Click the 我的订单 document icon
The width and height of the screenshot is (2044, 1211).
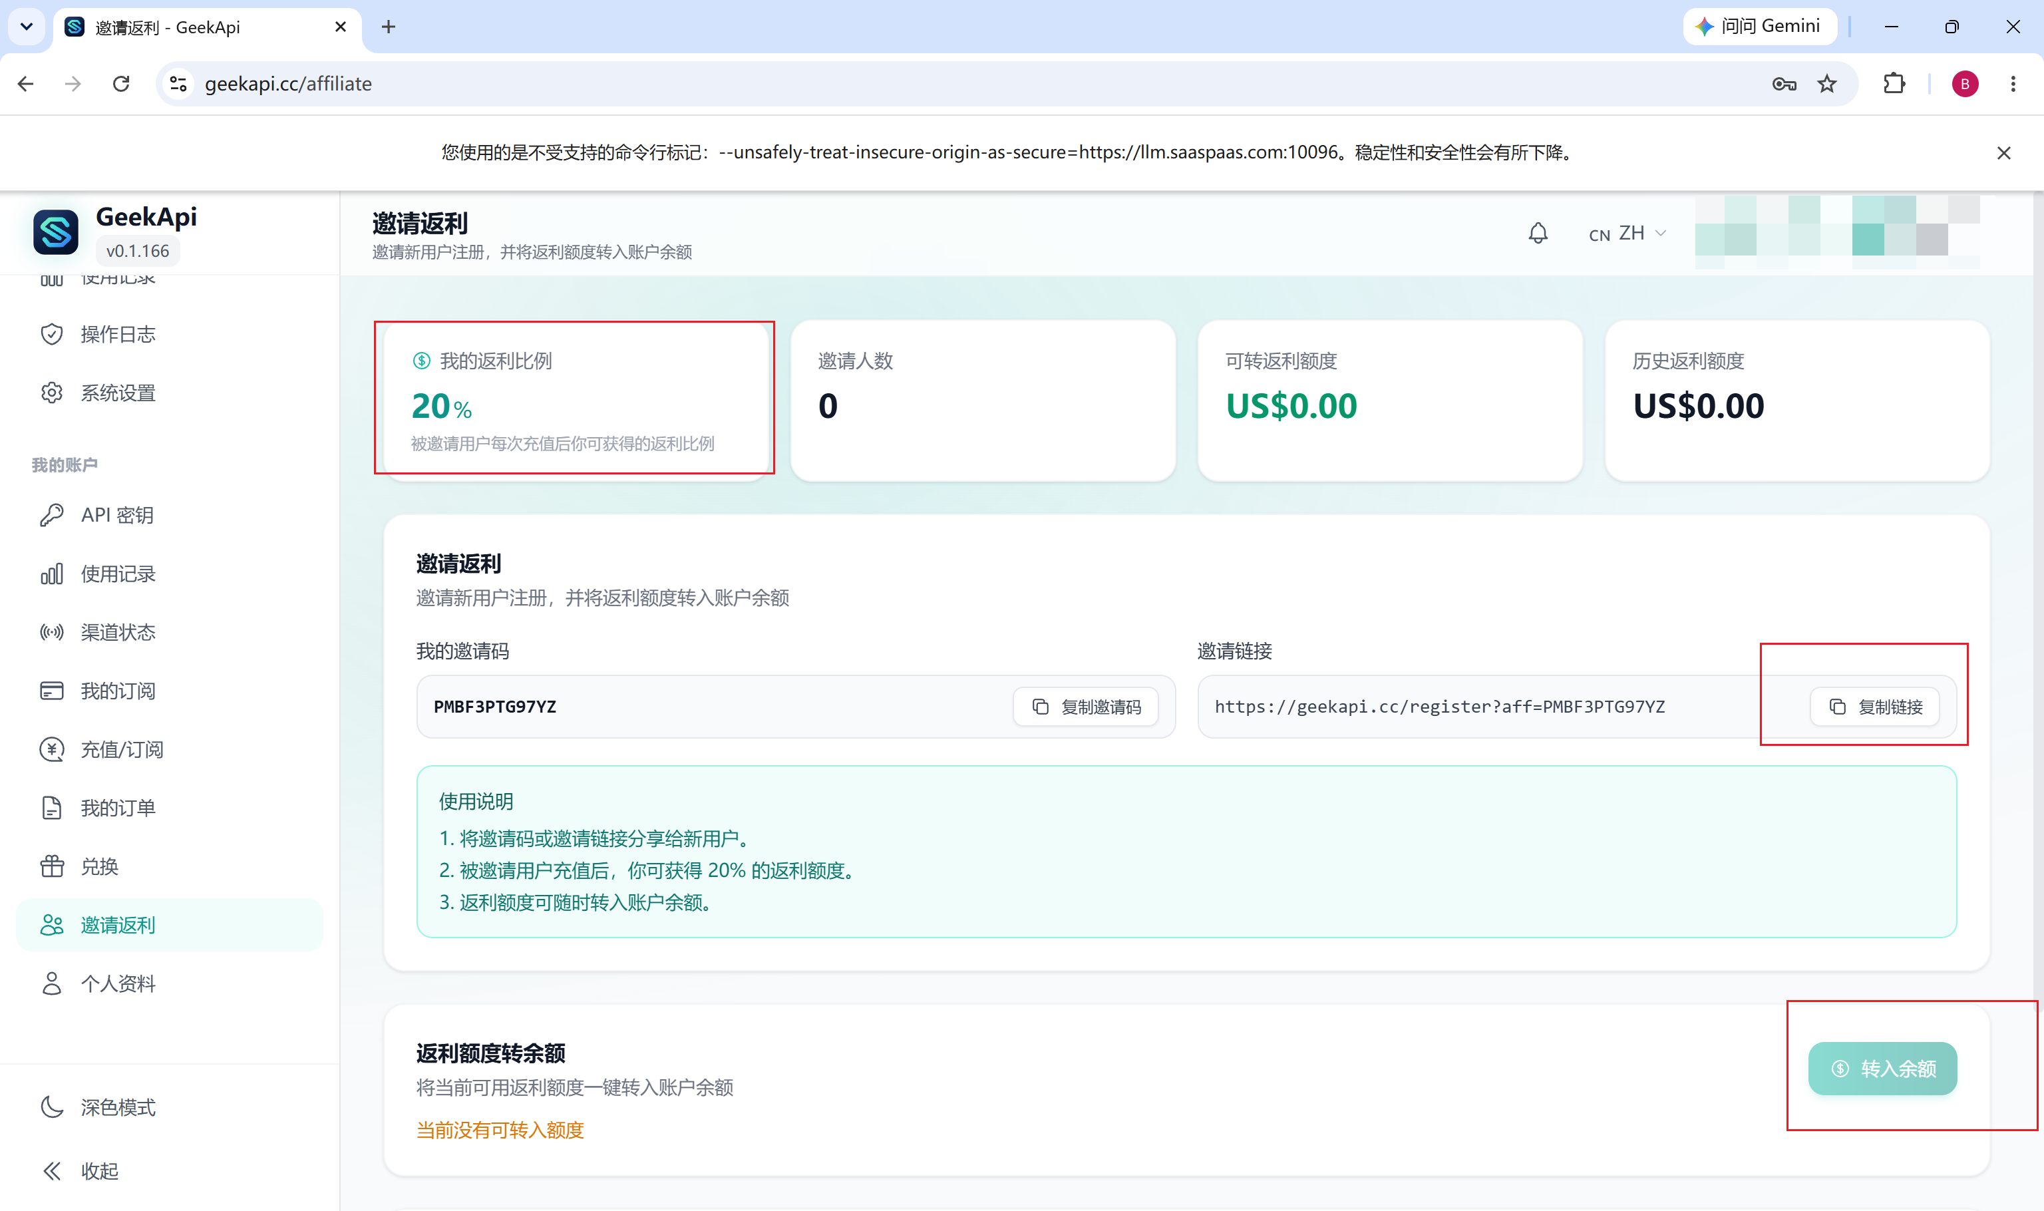pyautogui.click(x=52, y=808)
